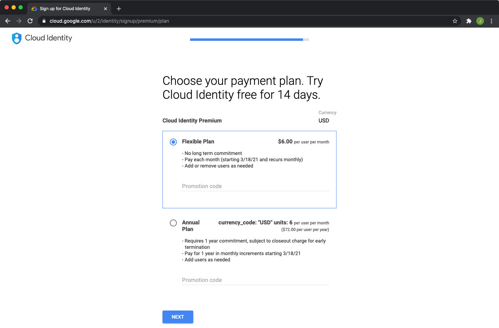Open the green J profile avatar
The height and width of the screenshot is (328, 499).
480,21
